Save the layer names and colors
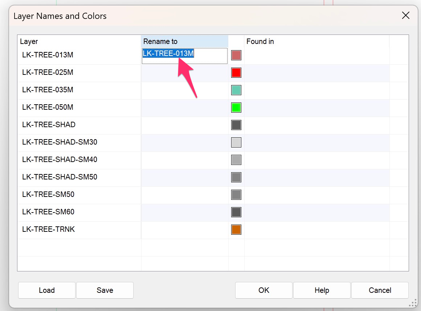Screen dimensions: 421x311 pyautogui.click(x=105, y=290)
